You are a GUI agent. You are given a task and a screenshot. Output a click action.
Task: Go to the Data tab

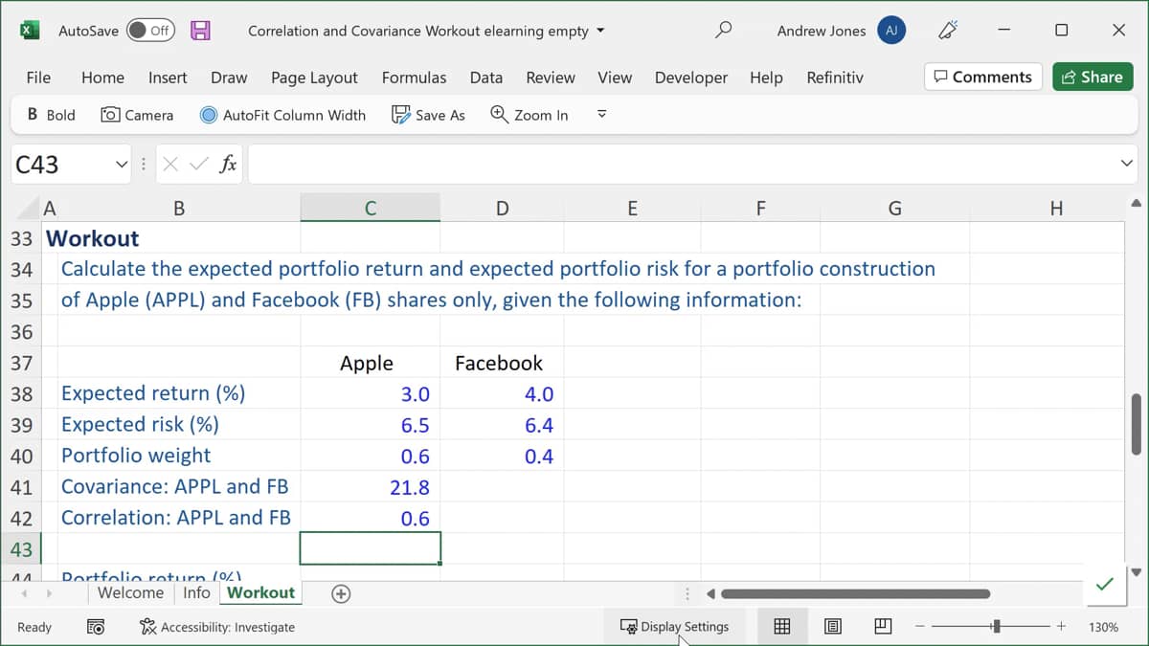pyautogui.click(x=486, y=78)
